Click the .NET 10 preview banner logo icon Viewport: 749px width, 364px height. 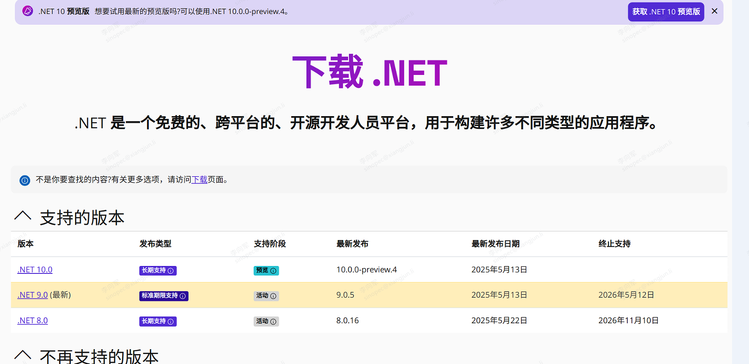(x=28, y=11)
